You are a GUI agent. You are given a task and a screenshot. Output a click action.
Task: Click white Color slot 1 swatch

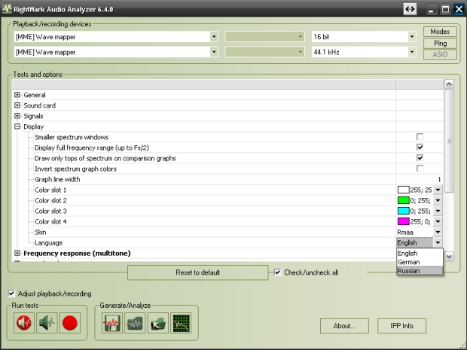pos(403,190)
